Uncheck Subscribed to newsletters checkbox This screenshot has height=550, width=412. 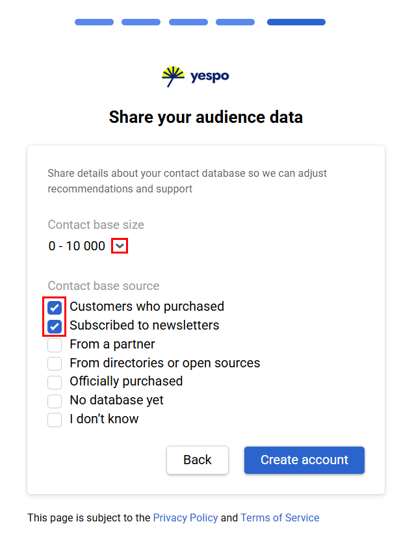coord(55,326)
